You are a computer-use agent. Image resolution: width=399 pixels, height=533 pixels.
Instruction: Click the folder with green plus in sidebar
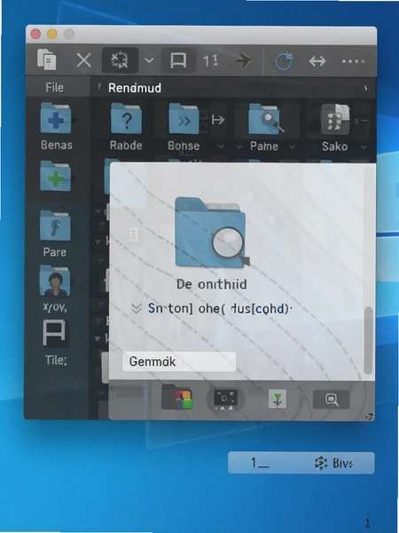point(56,177)
